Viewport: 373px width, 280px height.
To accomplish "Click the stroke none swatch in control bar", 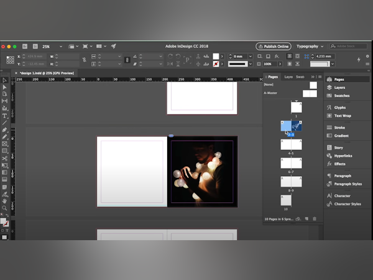I will [216, 64].
